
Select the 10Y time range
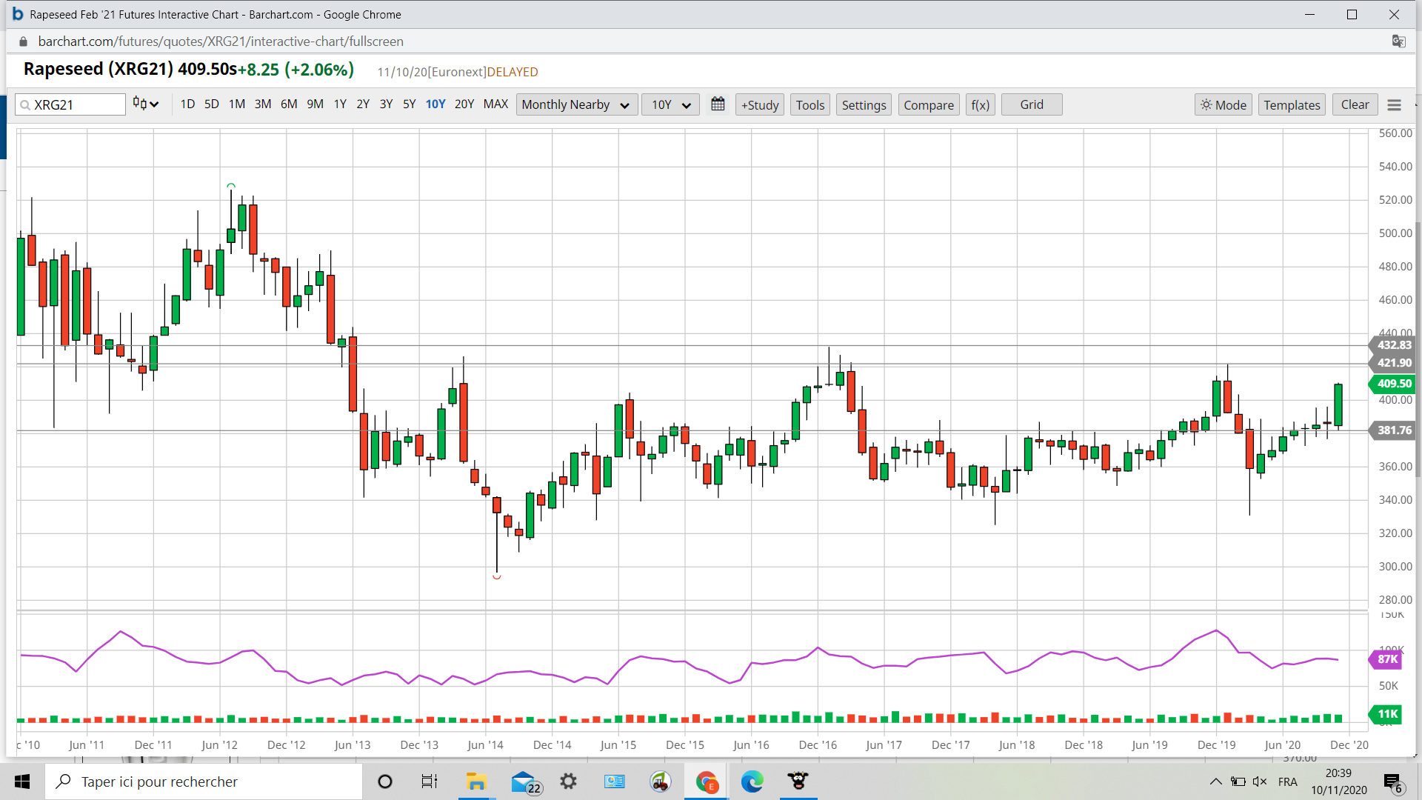click(435, 104)
